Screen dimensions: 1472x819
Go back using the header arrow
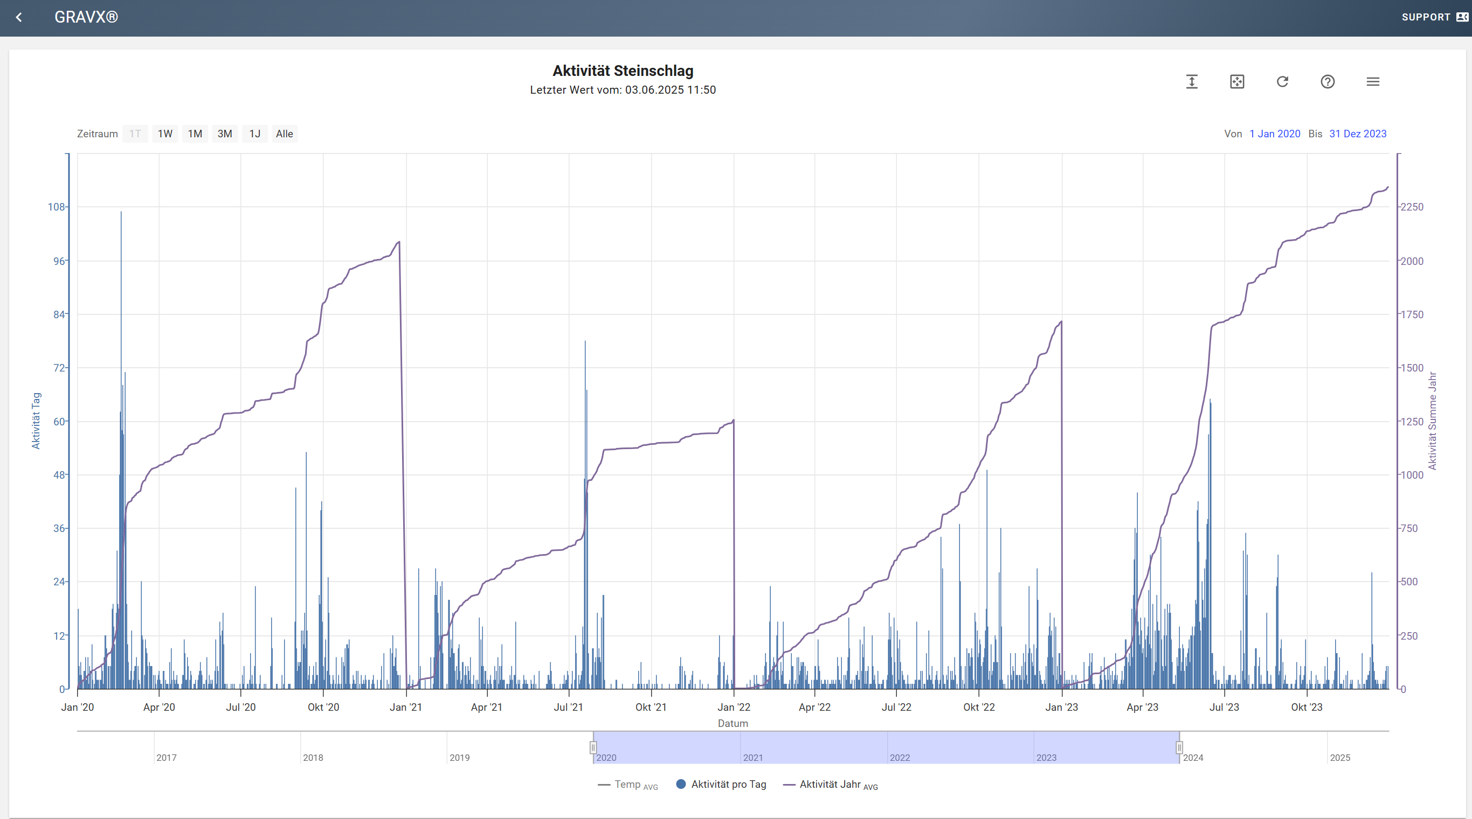(19, 17)
